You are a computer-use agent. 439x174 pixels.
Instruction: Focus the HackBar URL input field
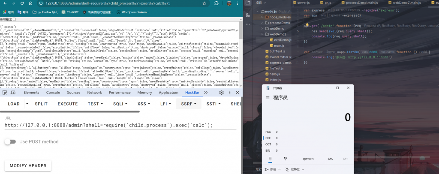point(120,125)
